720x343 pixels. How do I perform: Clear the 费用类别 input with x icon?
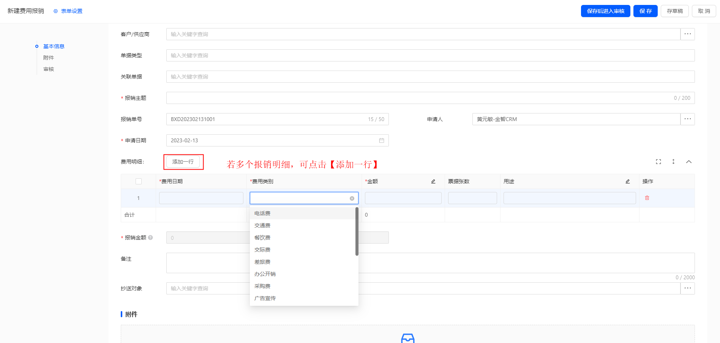pyautogui.click(x=352, y=198)
